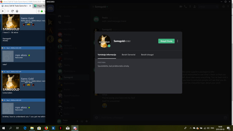
Task: Click rsps alora username in rate? post
Action: point(21,55)
